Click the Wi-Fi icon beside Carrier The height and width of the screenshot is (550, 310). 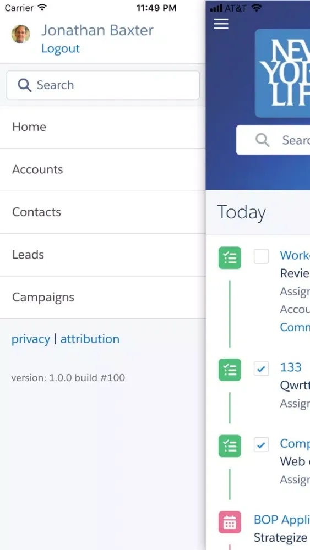(x=42, y=7)
